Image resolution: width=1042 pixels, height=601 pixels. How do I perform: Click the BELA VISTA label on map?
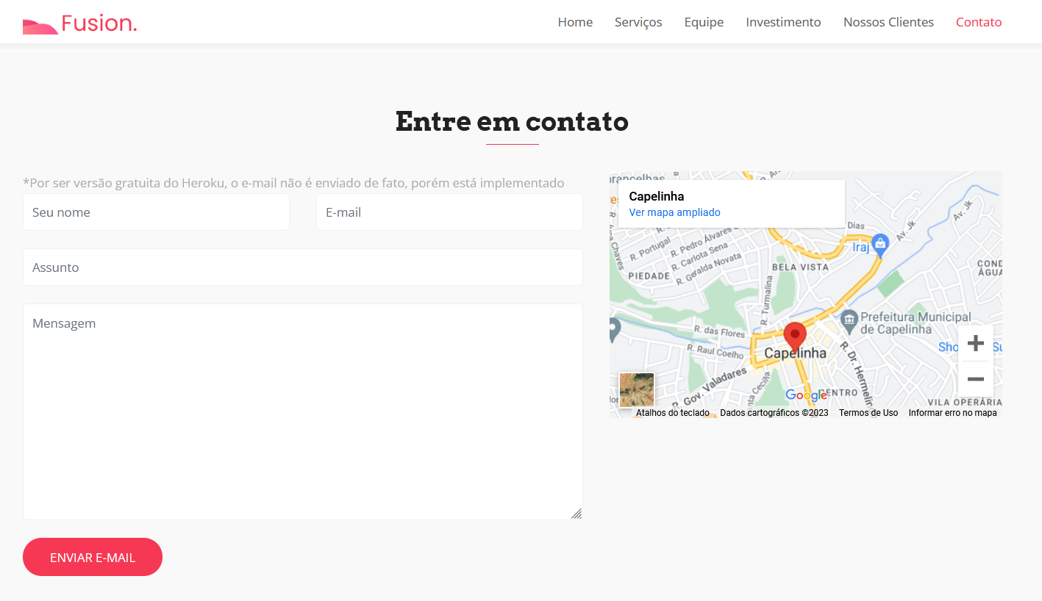pyautogui.click(x=801, y=267)
